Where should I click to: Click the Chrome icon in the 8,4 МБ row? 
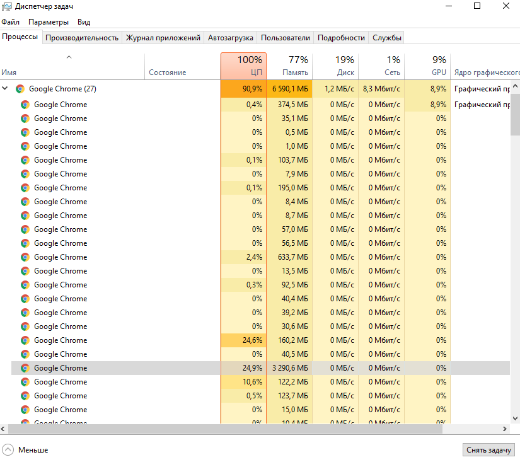pos(25,202)
